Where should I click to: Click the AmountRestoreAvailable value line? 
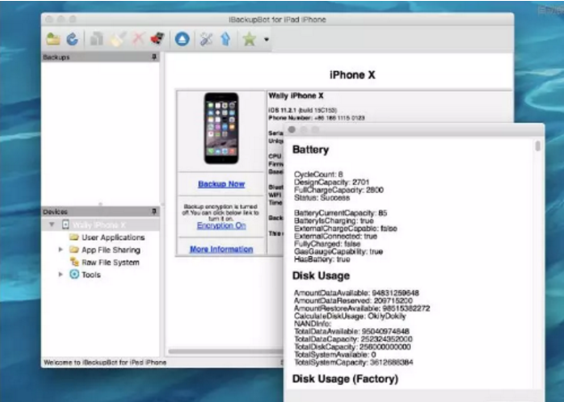pos(362,308)
